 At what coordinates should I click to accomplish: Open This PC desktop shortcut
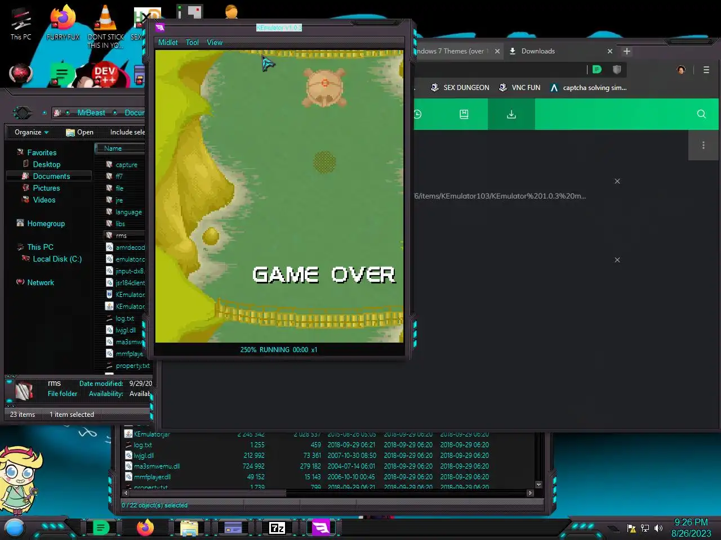click(21, 24)
